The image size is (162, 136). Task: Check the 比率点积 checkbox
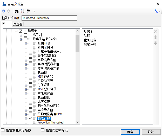(x=30, y=102)
